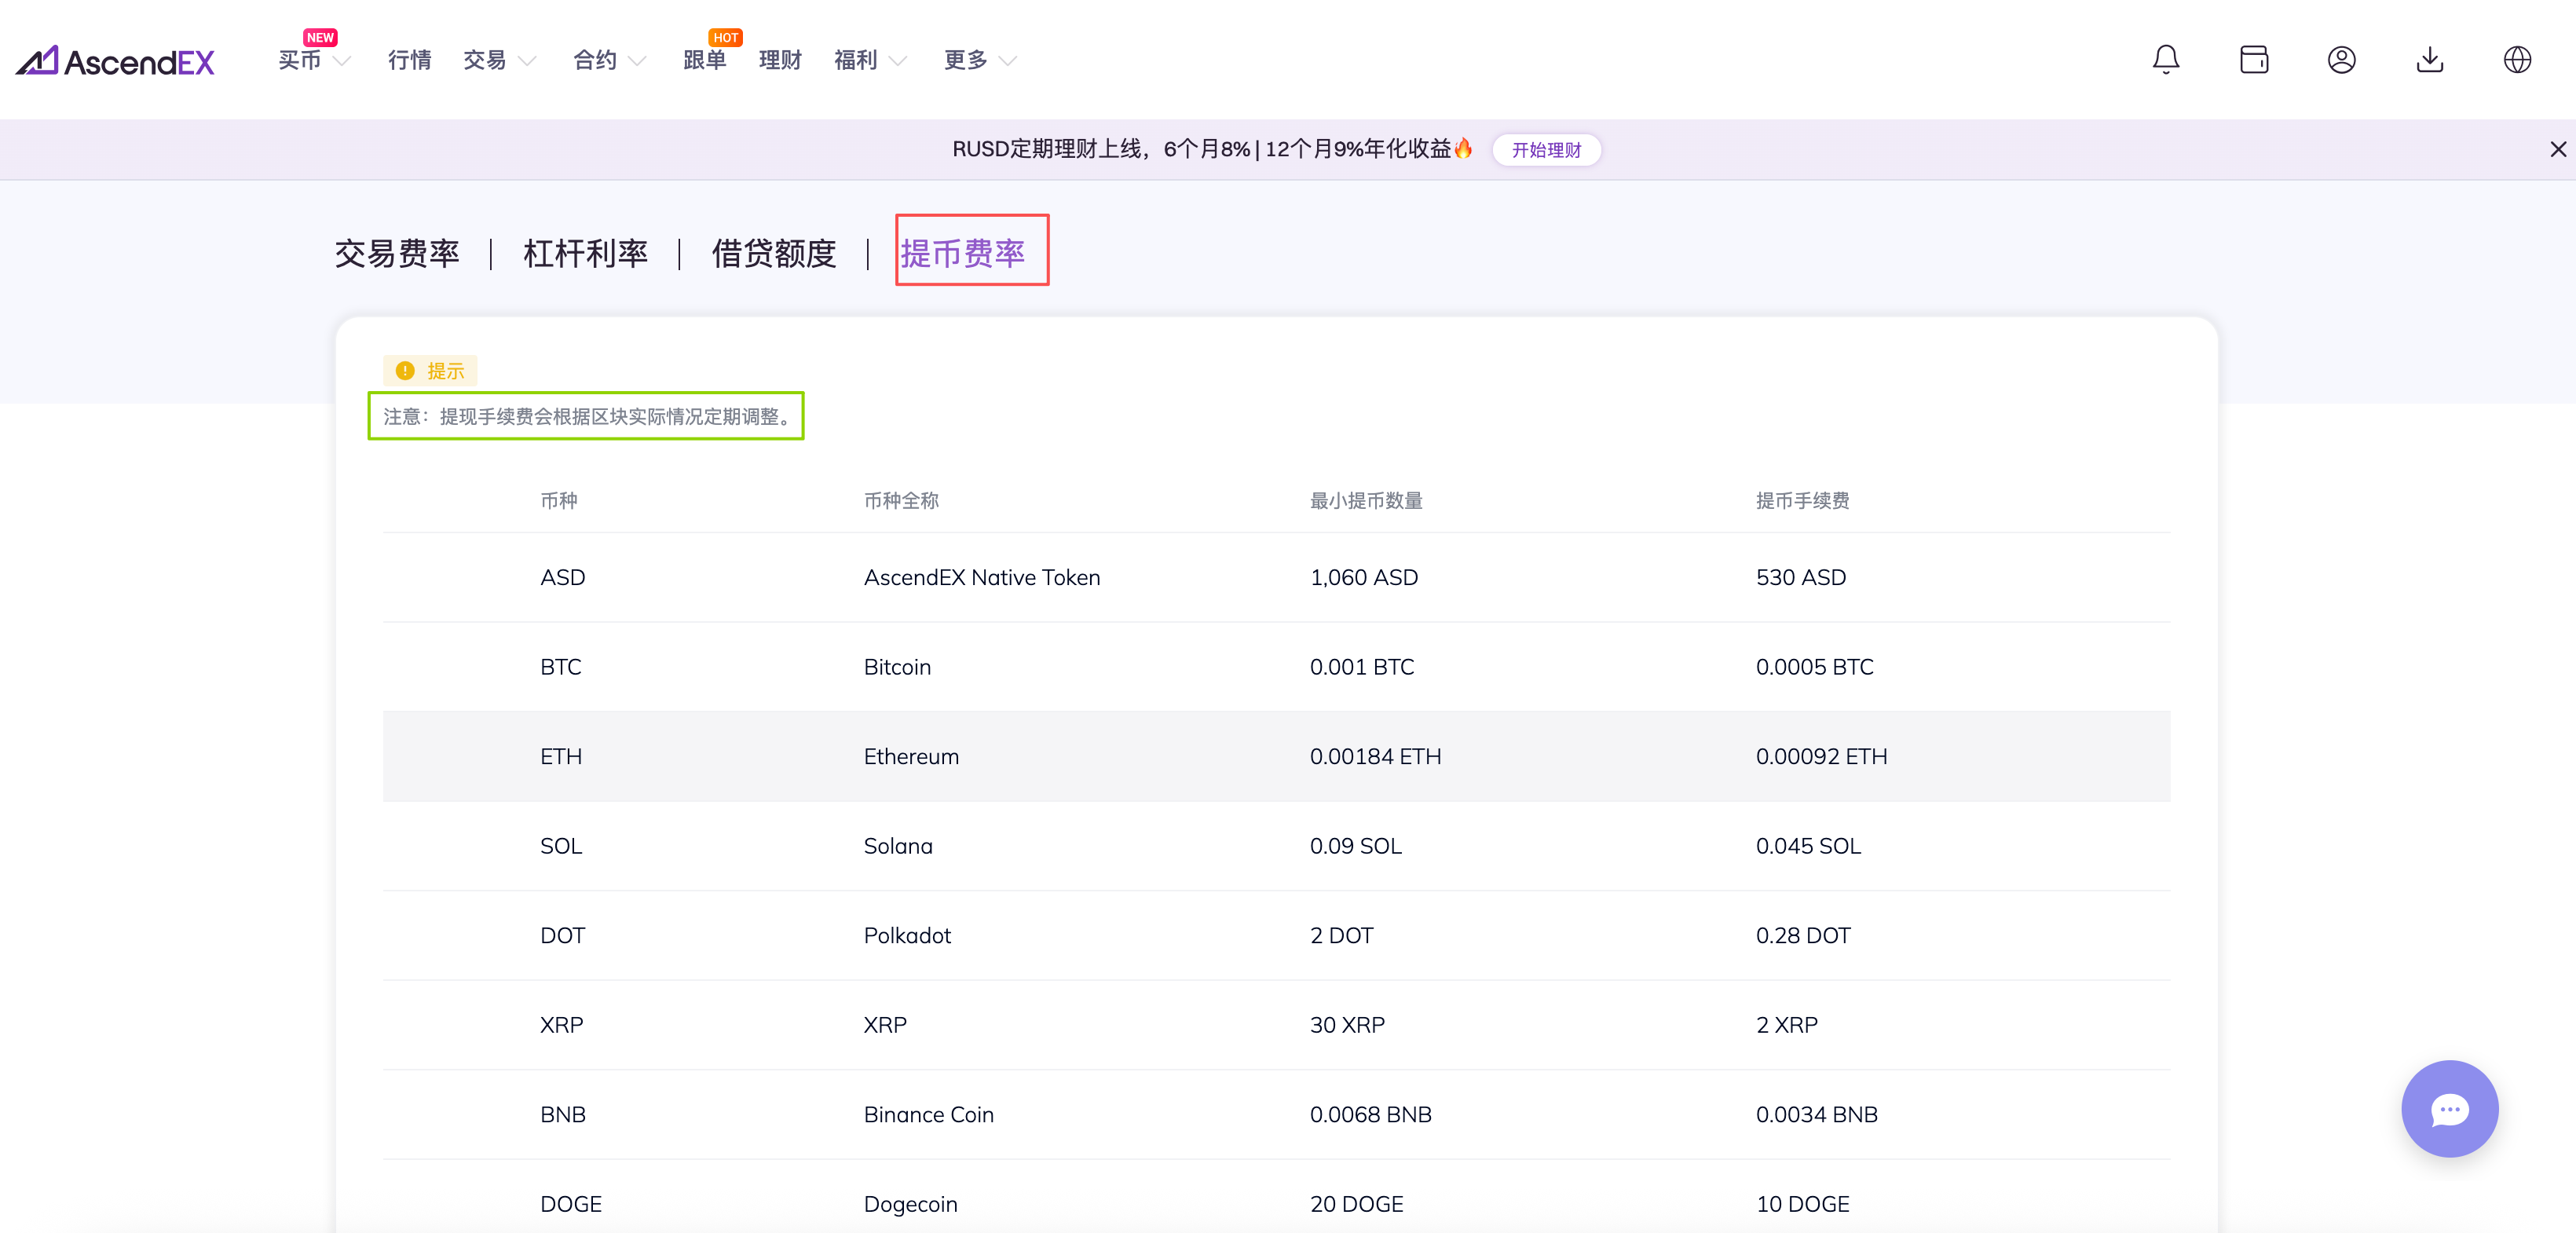Image resolution: width=2576 pixels, height=1233 pixels.
Task: Open the wallet icon in header
Action: [x=2253, y=60]
